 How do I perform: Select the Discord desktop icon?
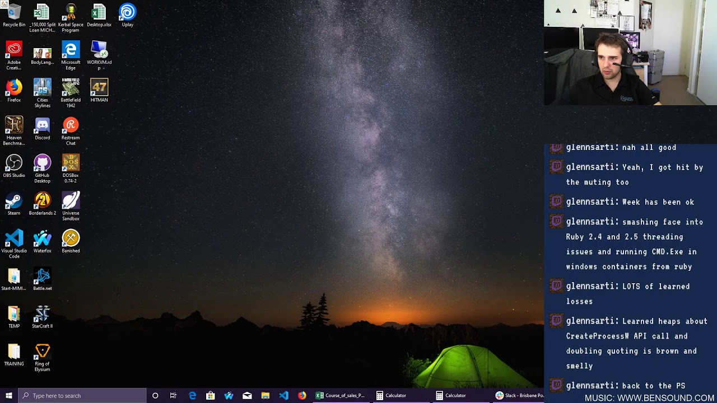point(43,128)
